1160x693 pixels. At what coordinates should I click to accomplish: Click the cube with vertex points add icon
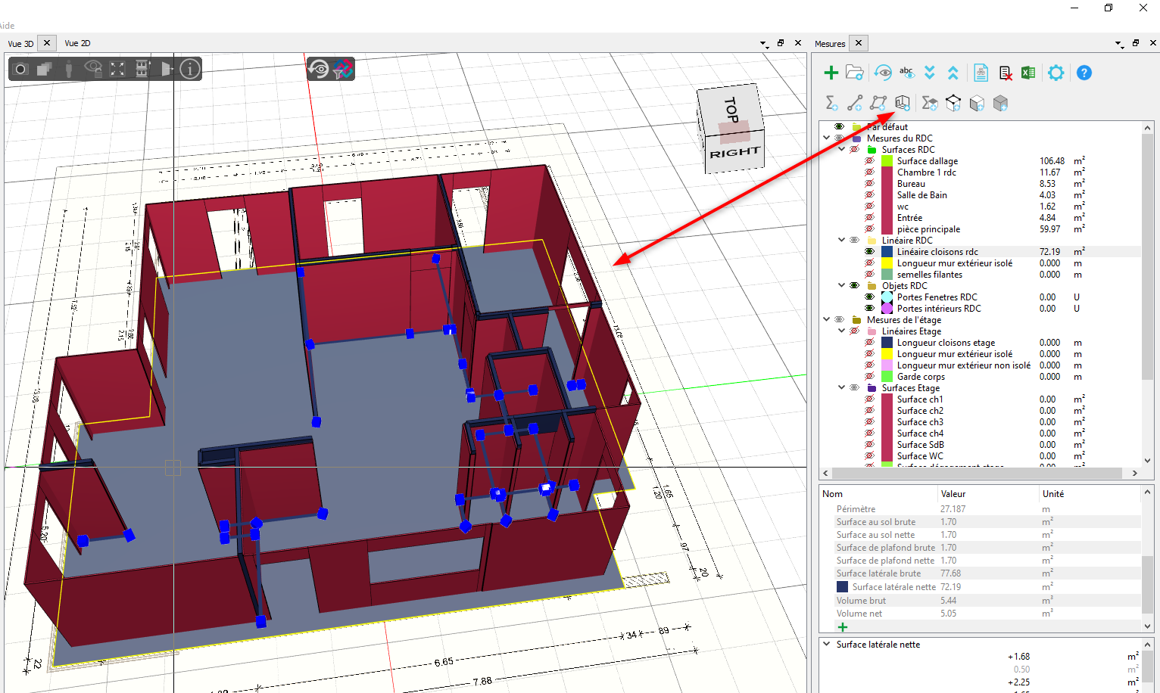tap(953, 103)
